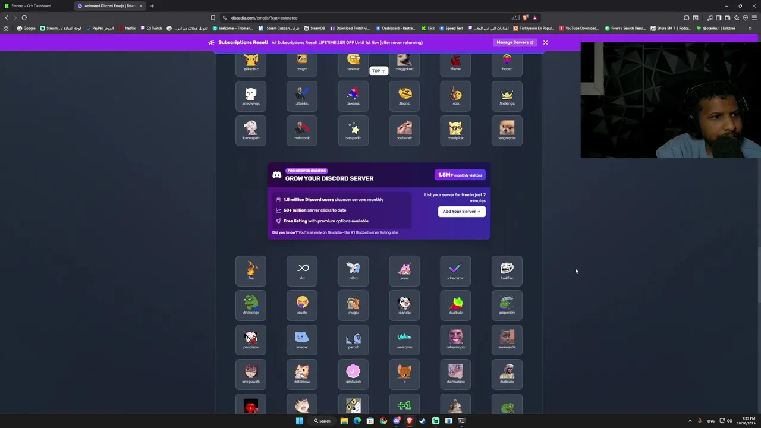
Task: Open the :thinking: pepe emoji
Action: pyautogui.click(x=251, y=306)
